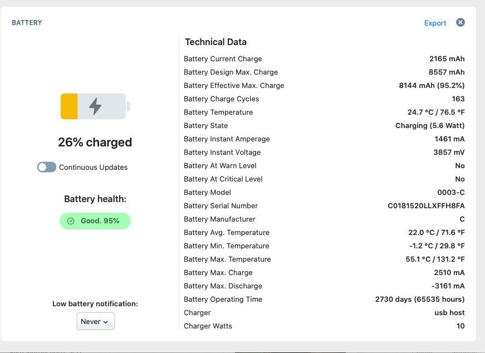Click the Technical Data heading

(215, 42)
